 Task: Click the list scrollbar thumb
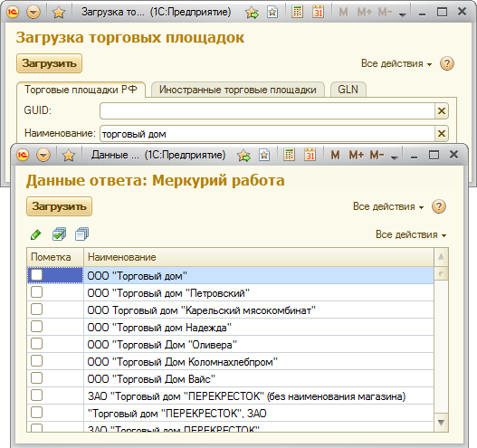coord(441,273)
